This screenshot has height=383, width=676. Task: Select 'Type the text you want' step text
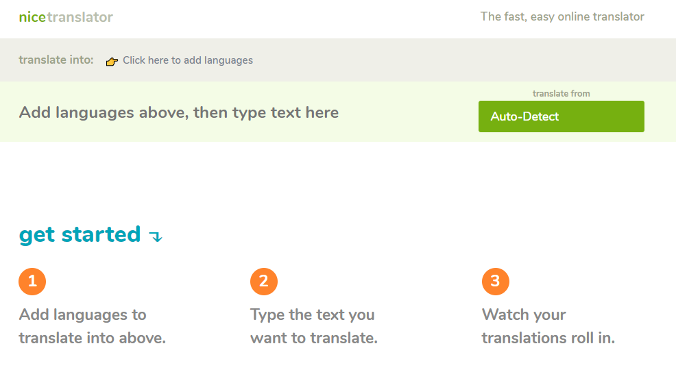coord(313,326)
